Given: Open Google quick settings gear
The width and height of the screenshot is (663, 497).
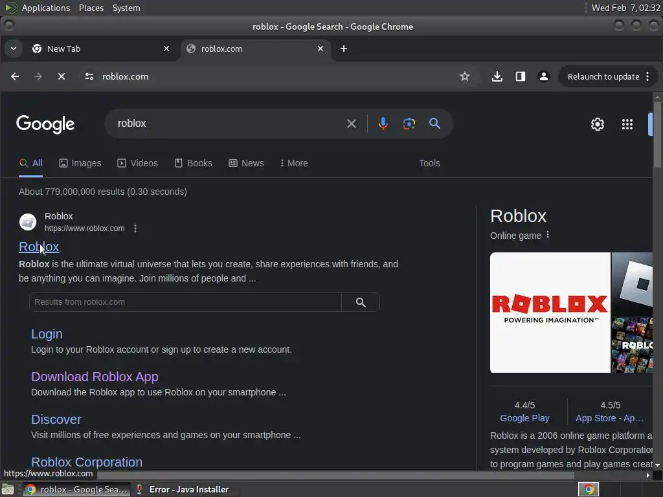Looking at the screenshot, I should (598, 124).
